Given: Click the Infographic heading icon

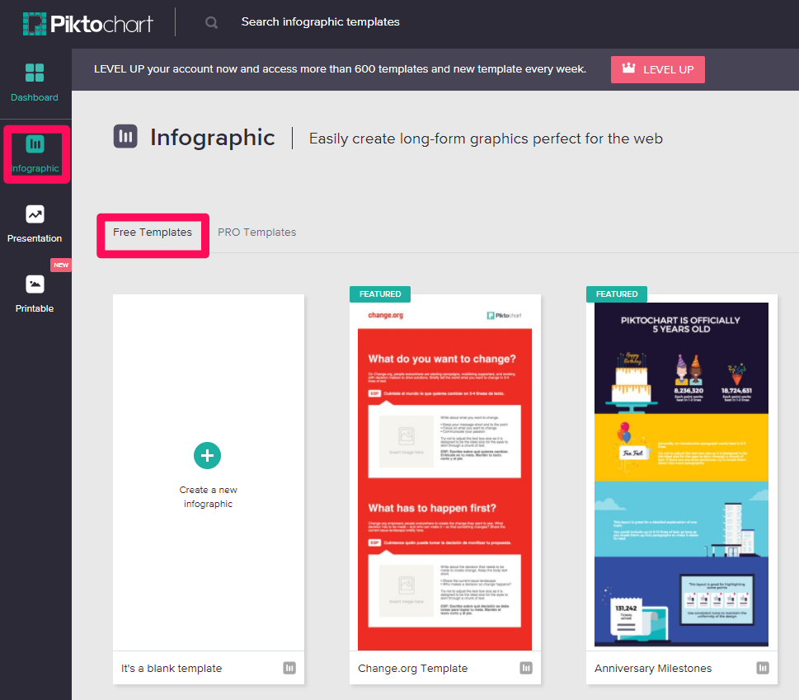Looking at the screenshot, I should 125,137.
